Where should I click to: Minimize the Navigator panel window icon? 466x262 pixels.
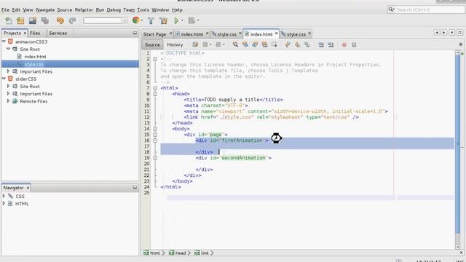[x=135, y=188]
